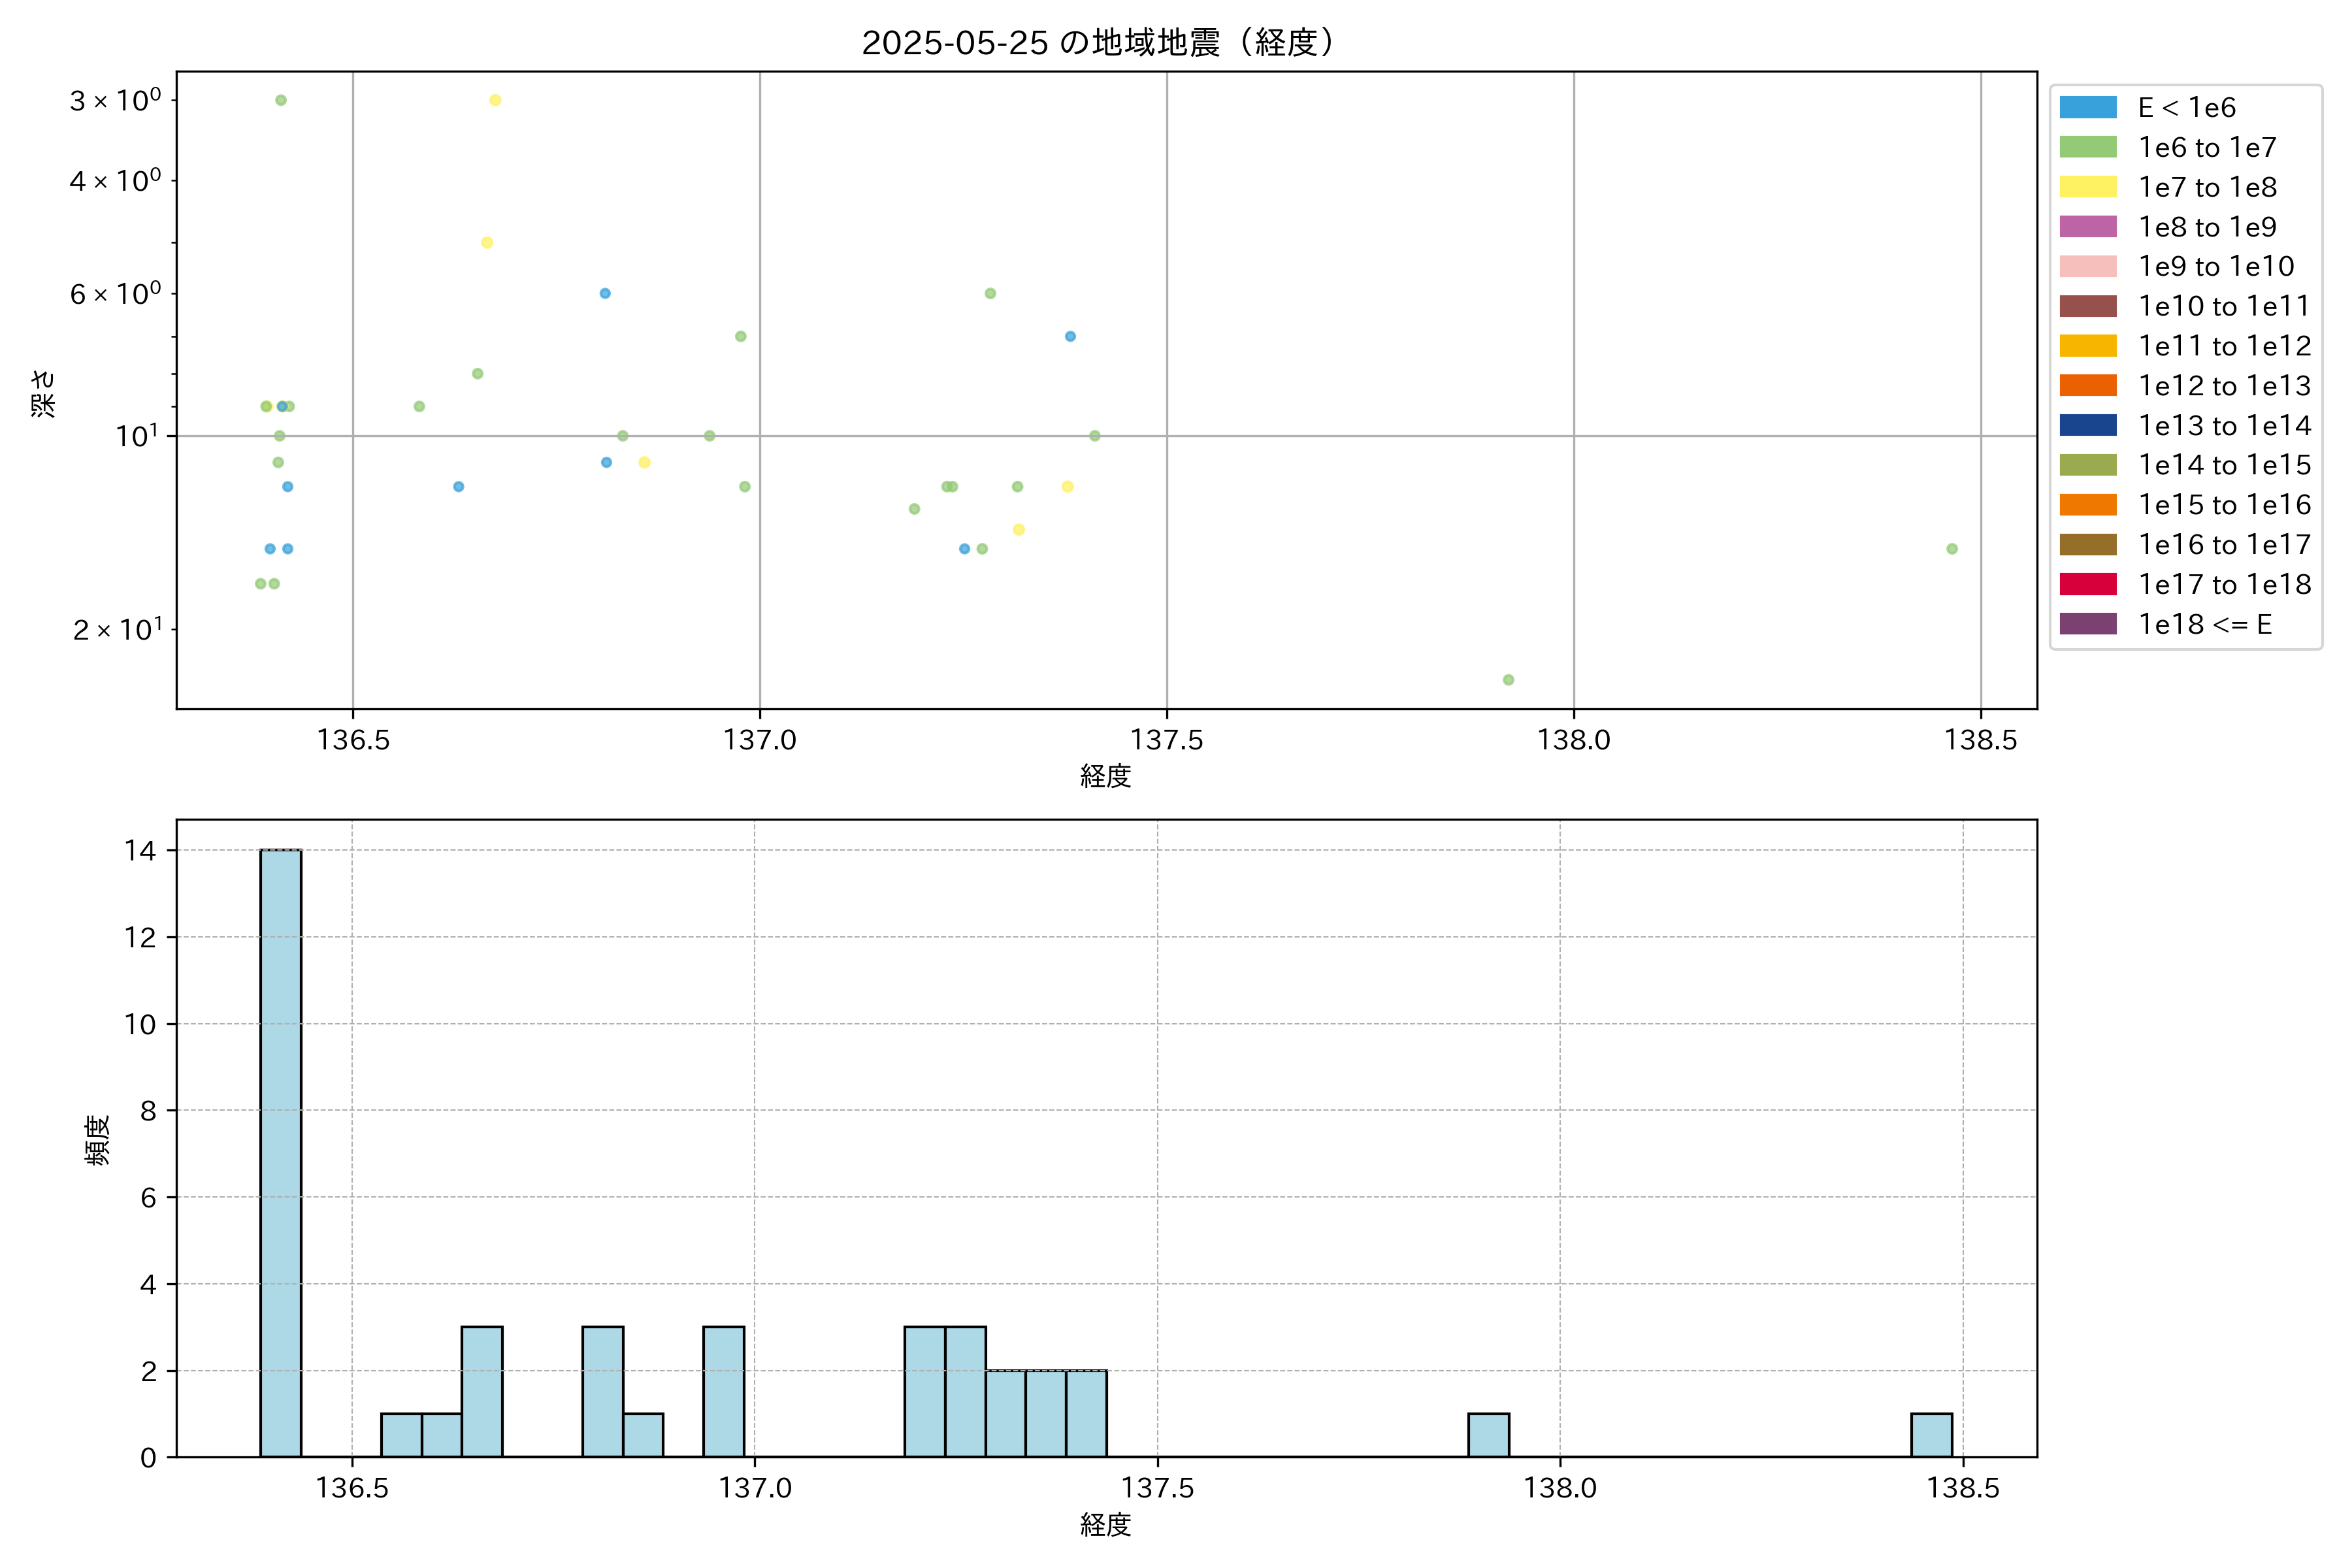Image resolution: width=2352 pixels, height=1568 pixels.
Task: Click the chart title 2025-05-25 の地域地震
Action: click(x=1098, y=43)
